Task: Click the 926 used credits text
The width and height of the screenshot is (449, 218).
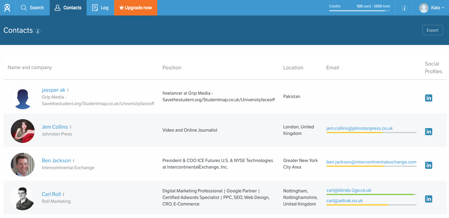Action: pyautogui.click(x=364, y=6)
